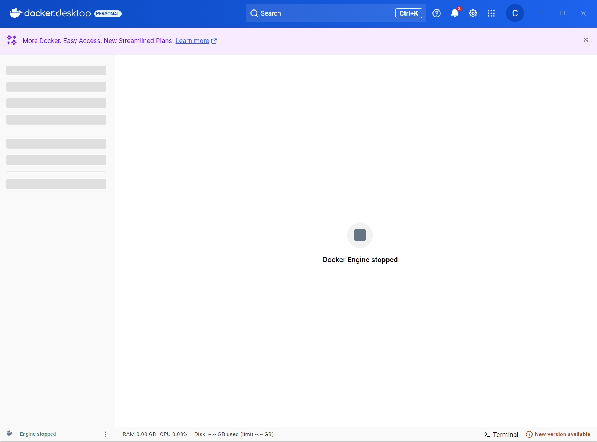Viewport: 597px width, 442px height.
Task: Open the account avatar menu
Action: click(x=515, y=13)
